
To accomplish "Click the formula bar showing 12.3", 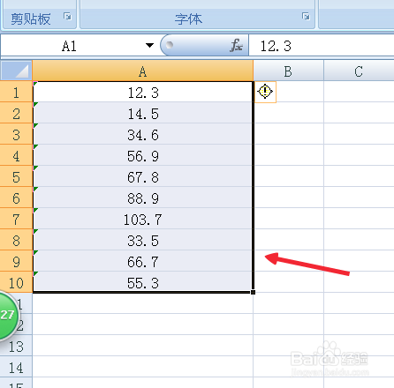I will point(322,46).
